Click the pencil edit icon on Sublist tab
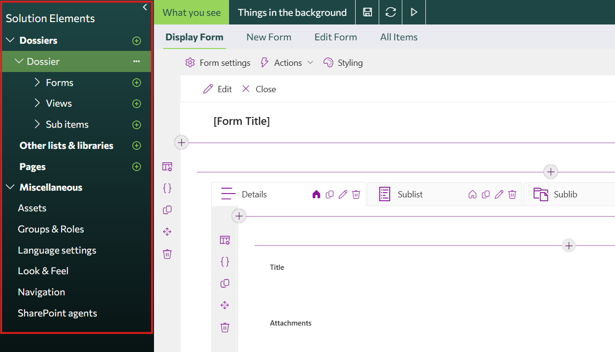615x352 pixels. 499,194
